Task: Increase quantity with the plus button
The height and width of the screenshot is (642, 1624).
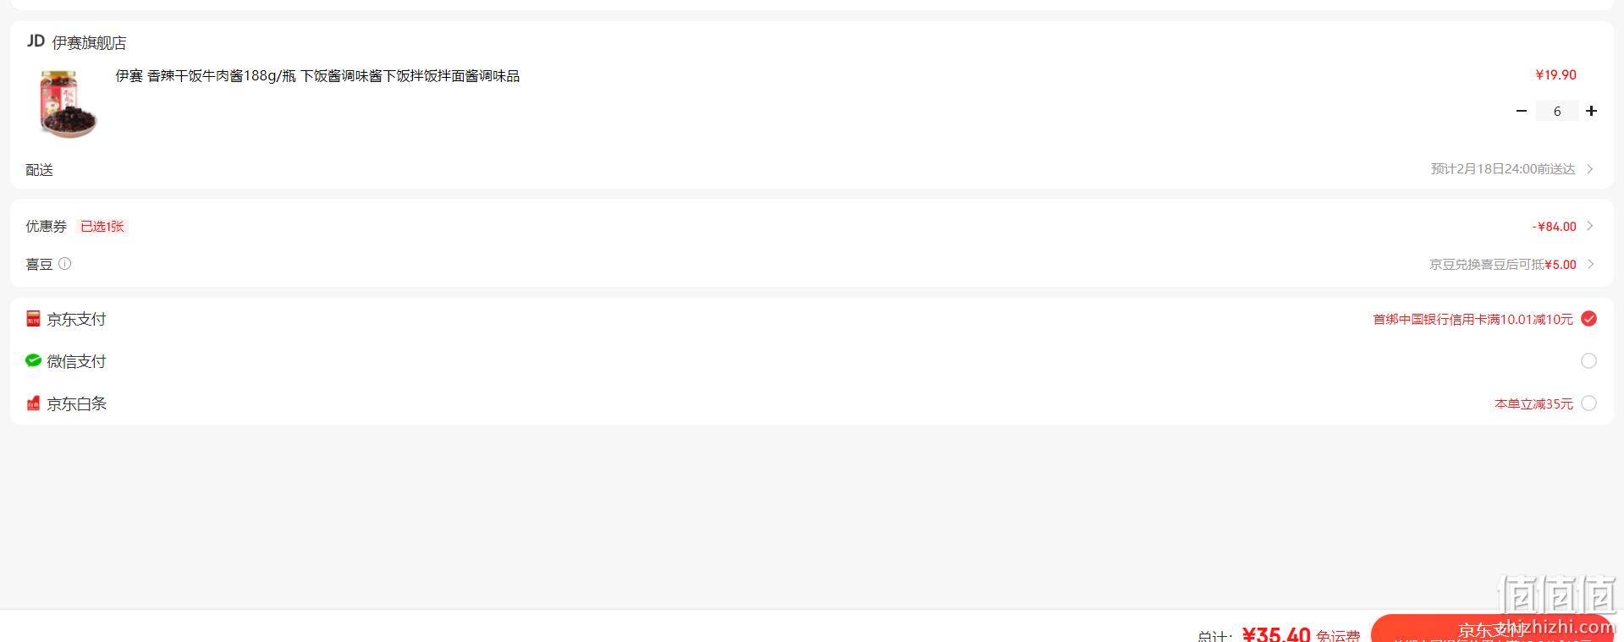Action: (x=1591, y=111)
